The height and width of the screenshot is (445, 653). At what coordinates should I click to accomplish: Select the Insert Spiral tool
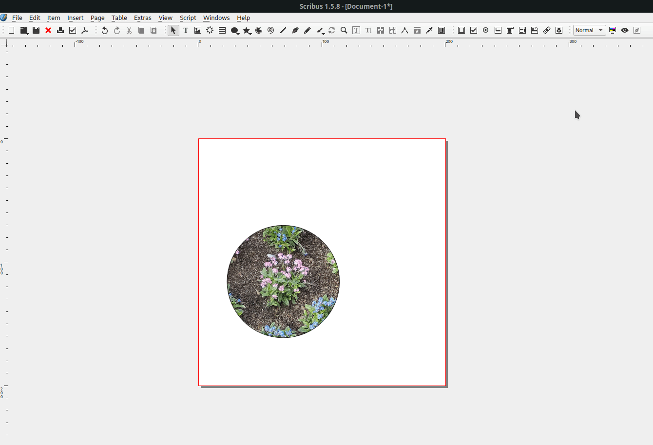pos(270,30)
